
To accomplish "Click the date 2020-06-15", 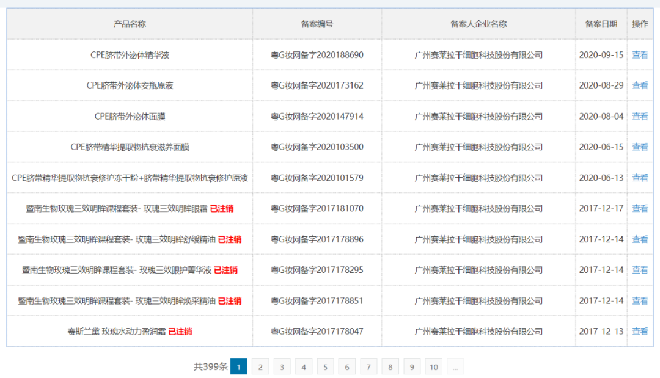I will 601,147.
